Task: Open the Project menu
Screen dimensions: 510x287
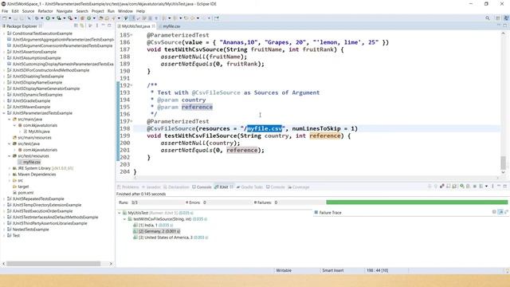Action: pos(97,11)
